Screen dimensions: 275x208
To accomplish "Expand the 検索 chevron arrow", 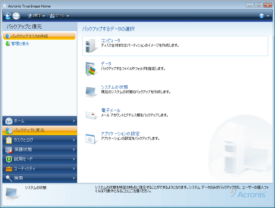I will pos(74,178).
